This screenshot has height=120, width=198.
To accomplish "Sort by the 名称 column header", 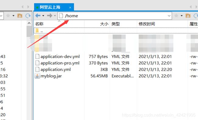I will tap(39, 24).
